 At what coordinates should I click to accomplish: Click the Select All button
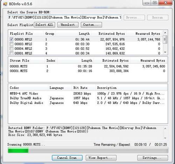44,25
